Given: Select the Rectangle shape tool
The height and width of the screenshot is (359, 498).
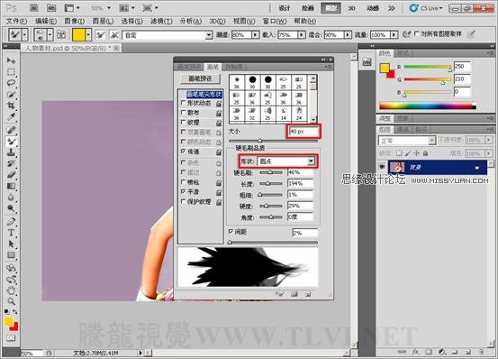Looking at the screenshot, I should (x=11, y=255).
